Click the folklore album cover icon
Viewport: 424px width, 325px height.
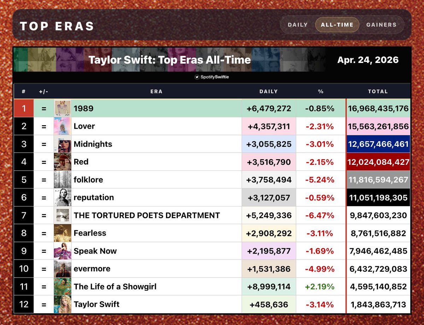click(63, 180)
